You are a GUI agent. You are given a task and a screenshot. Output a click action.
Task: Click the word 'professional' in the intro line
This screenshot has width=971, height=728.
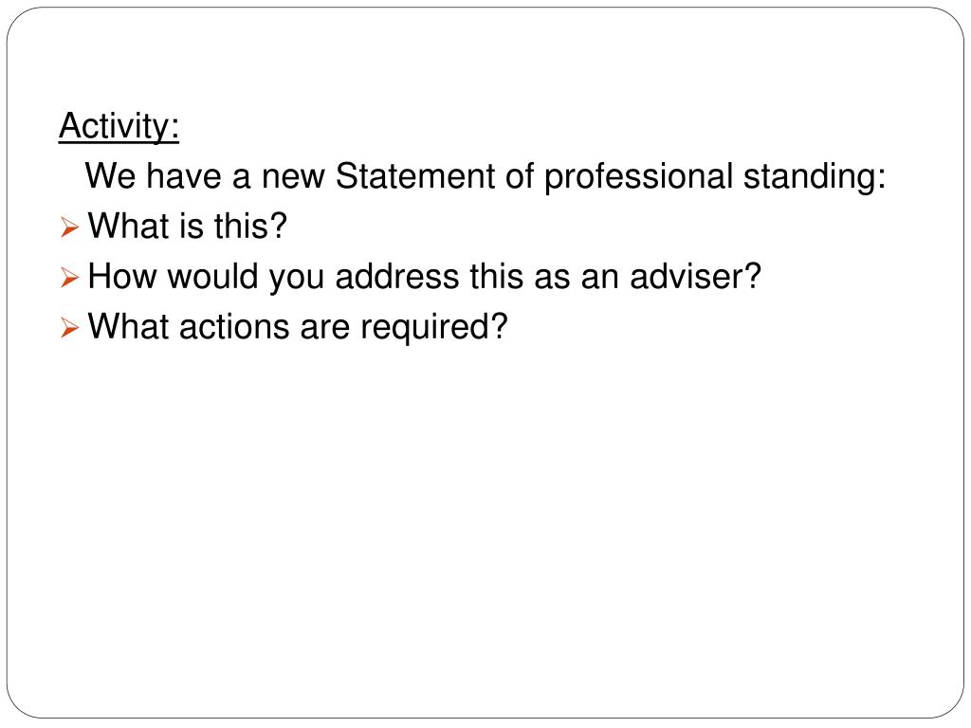pos(638,177)
